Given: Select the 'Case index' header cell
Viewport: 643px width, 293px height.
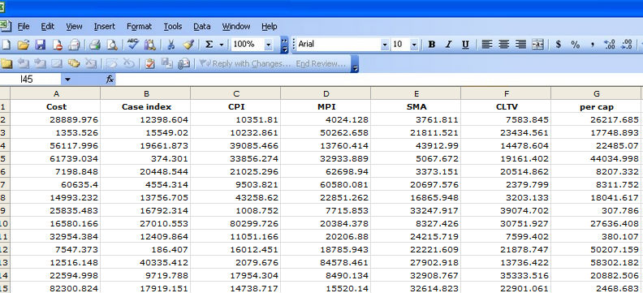Looking at the screenshot, I should pos(145,106).
